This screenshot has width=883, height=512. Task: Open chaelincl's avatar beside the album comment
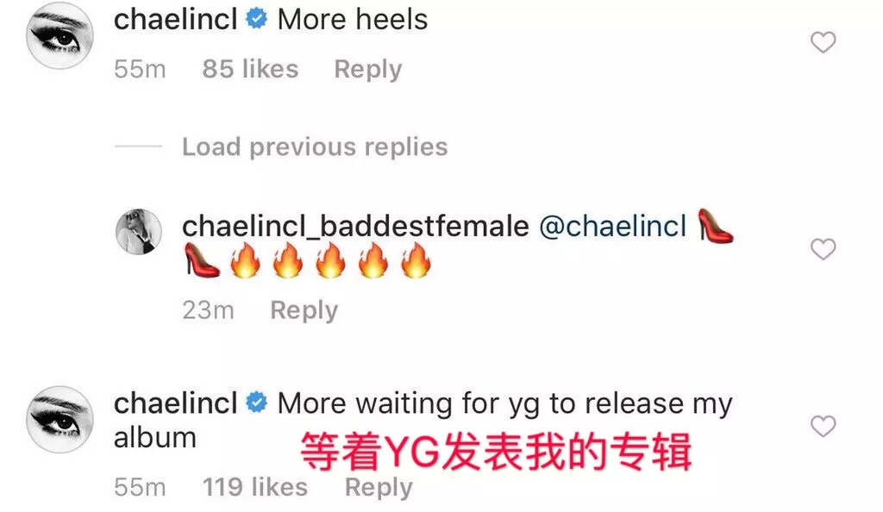tap(59, 419)
